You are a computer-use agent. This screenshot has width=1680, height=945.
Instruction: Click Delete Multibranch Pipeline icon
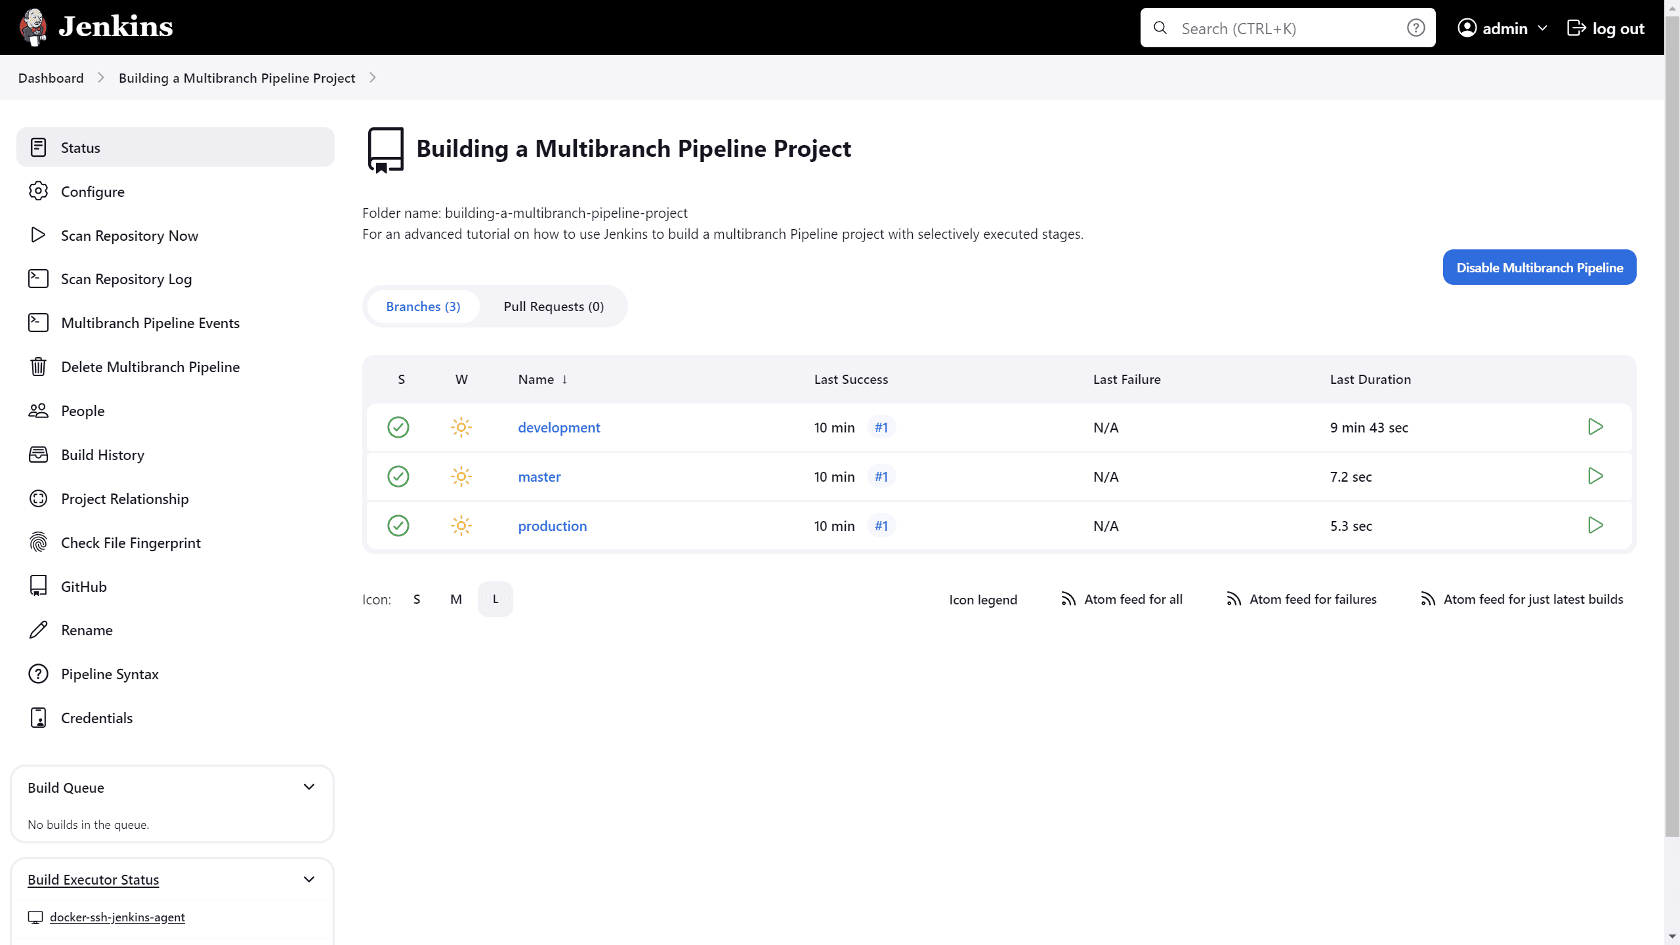(x=38, y=367)
